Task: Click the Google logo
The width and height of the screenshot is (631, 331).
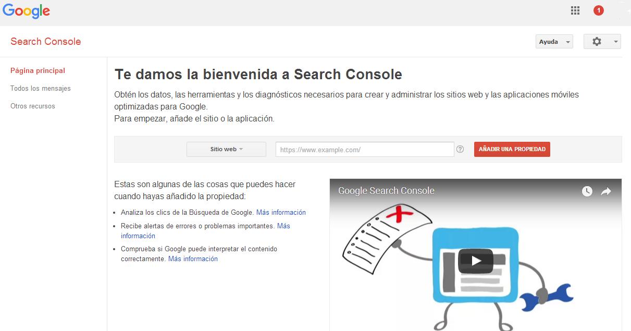Action: [x=26, y=11]
